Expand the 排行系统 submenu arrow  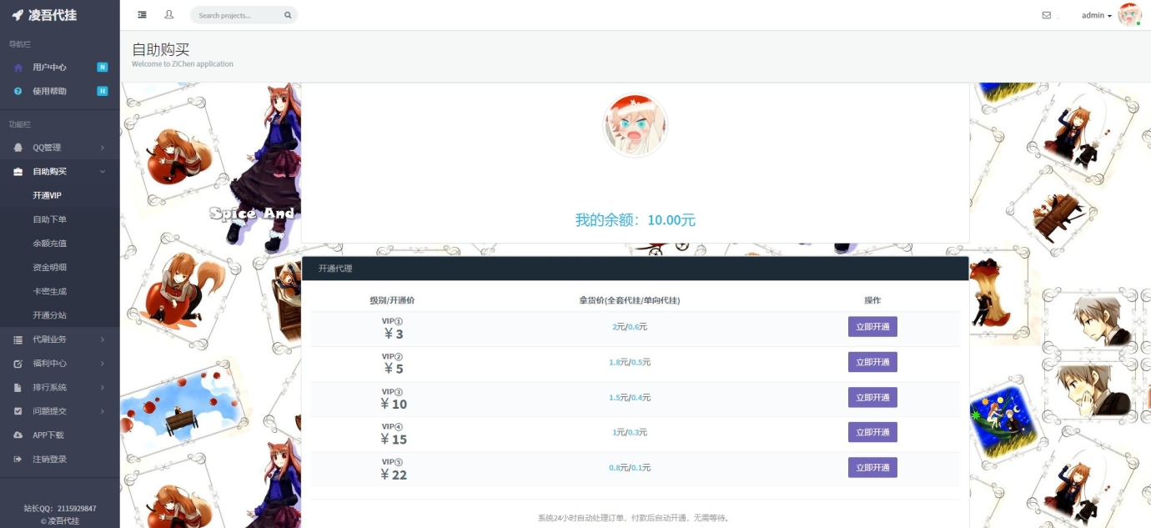103,388
